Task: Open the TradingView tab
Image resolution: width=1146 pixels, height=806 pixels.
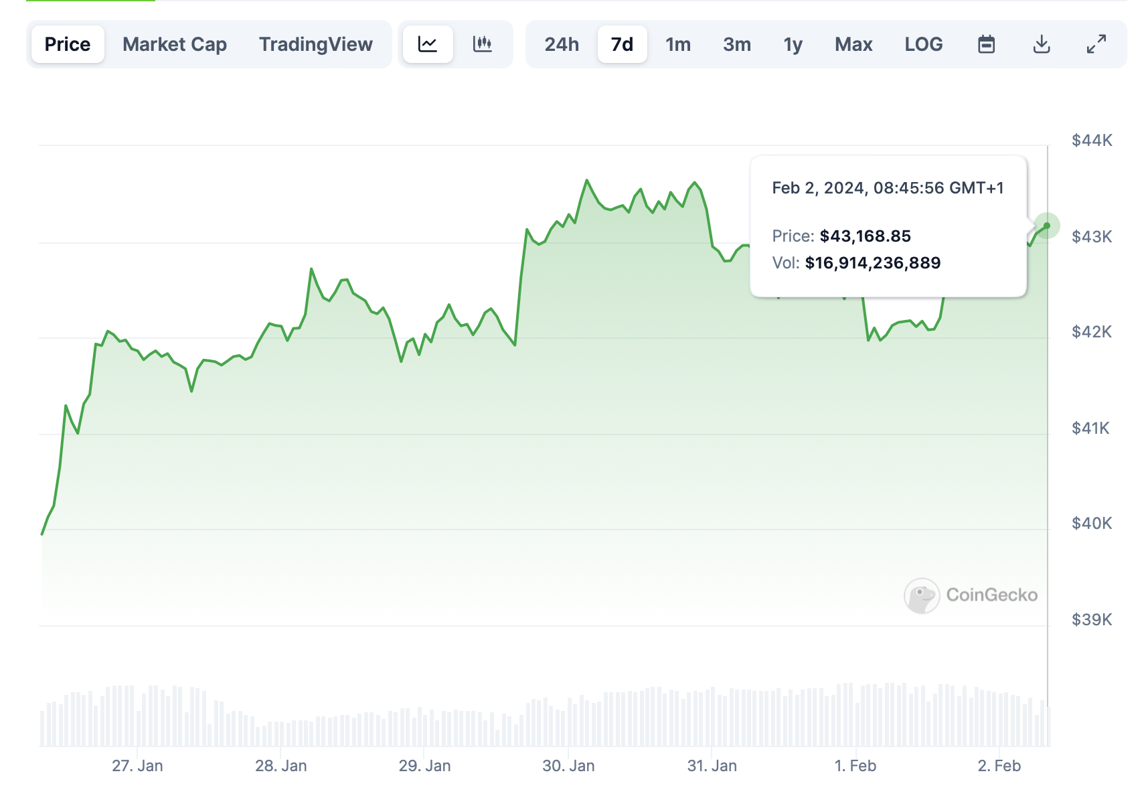Action: (x=315, y=44)
